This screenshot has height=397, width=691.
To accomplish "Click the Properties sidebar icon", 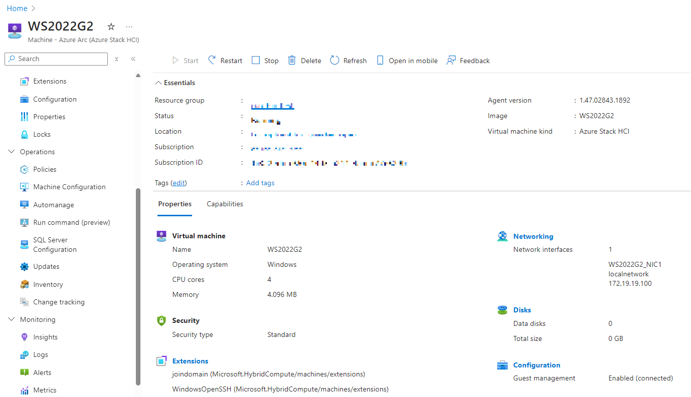I will [x=24, y=117].
